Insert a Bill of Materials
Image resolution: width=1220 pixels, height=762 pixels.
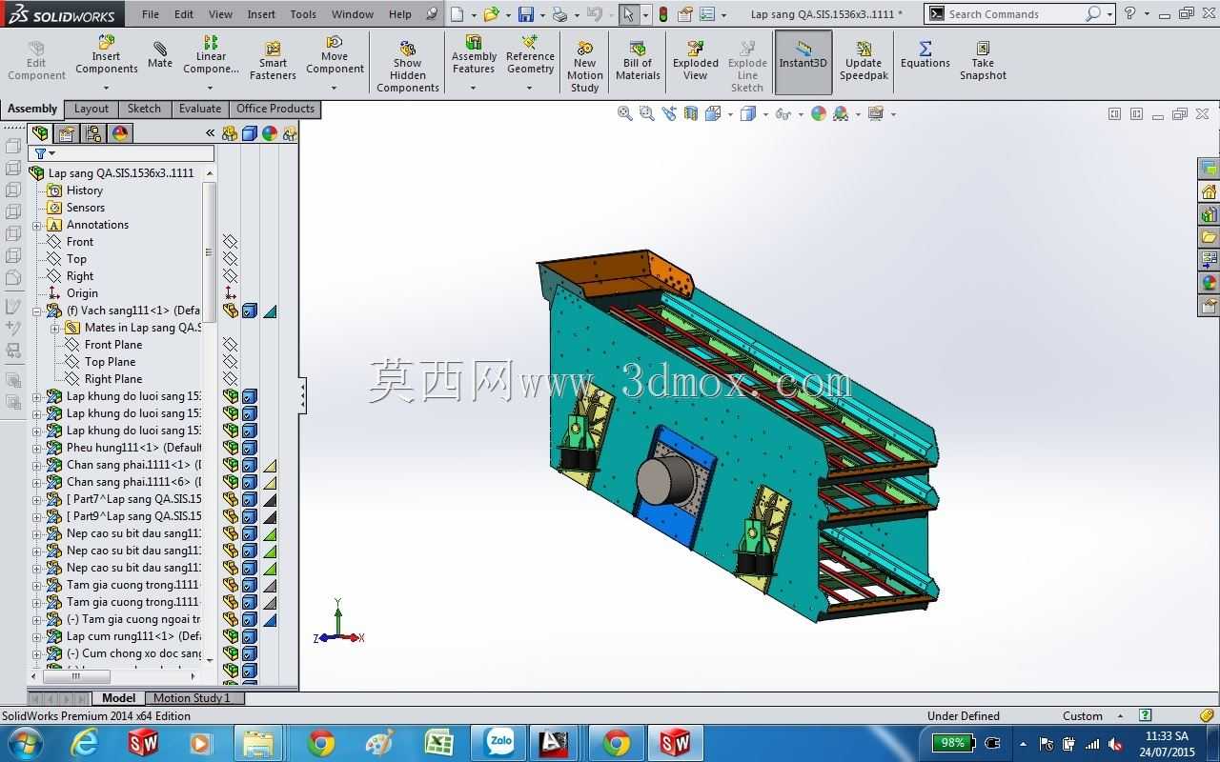coord(638,61)
